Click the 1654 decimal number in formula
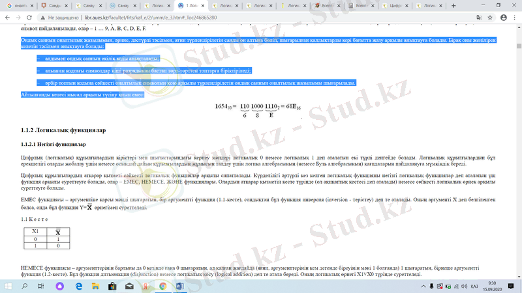The width and height of the screenshot is (522, 293). [223, 107]
